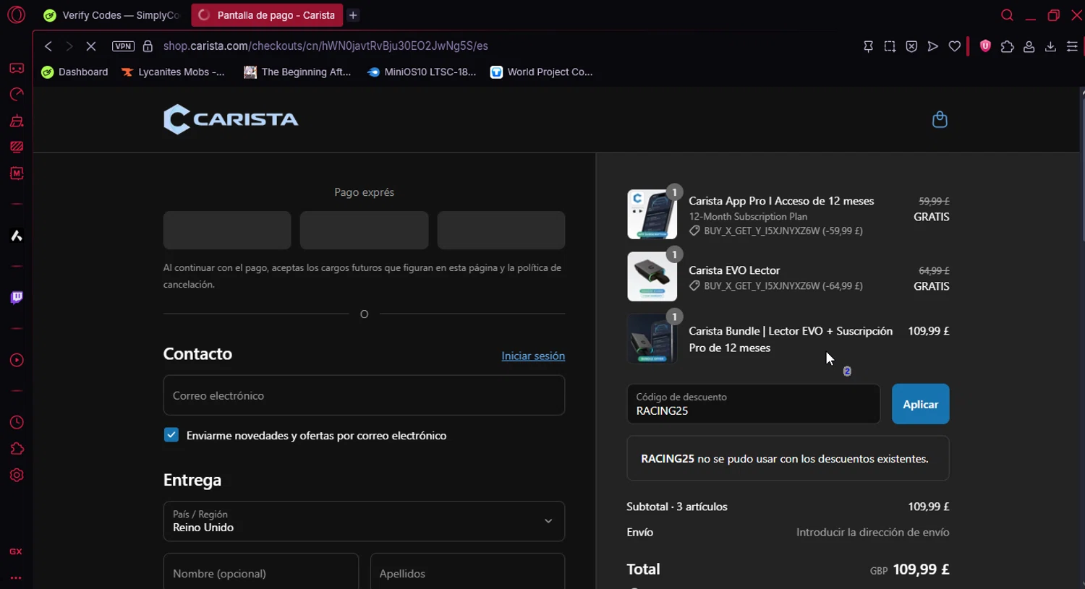Open Easy Setup sliders icon

click(x=1072, y=46)
